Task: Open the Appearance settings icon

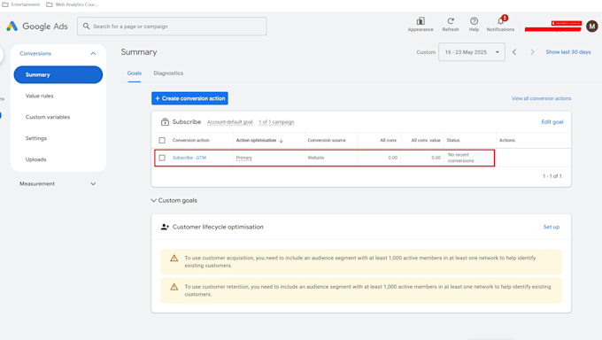Action: tap(421, 21)
